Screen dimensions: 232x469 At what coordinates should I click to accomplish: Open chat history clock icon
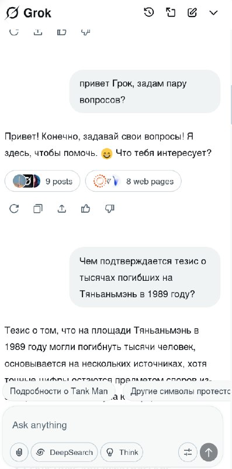(x=148, y=12)
